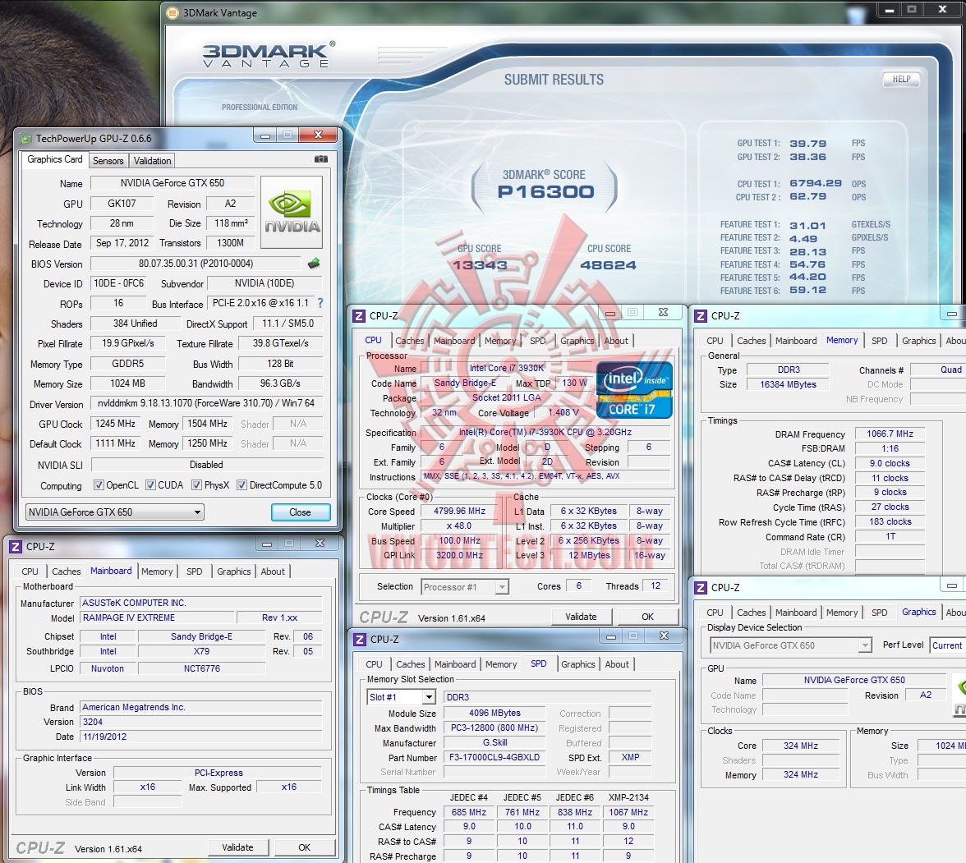Toggle the CUDA checkbox in GPU-Z
The width and height of the screenshot is (966, 863).
point(150,484)
